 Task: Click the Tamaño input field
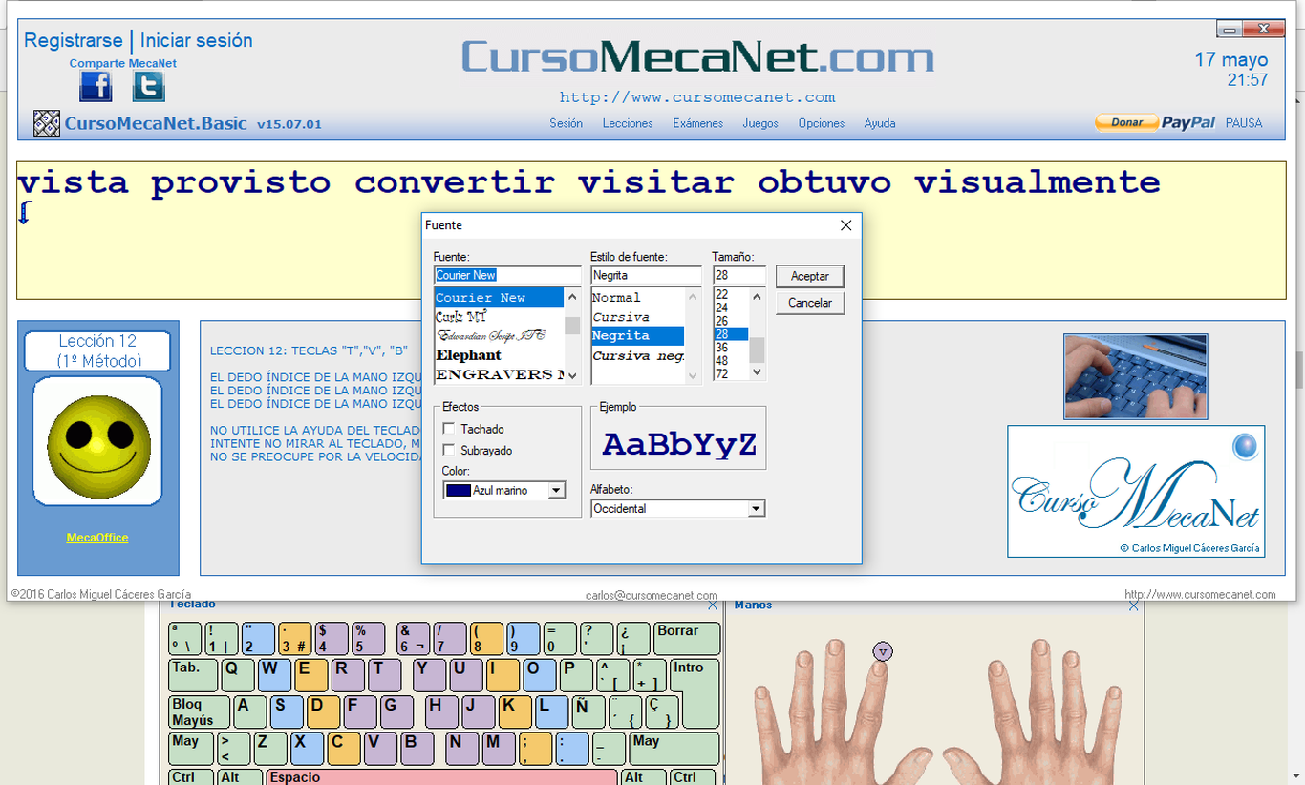739,275
